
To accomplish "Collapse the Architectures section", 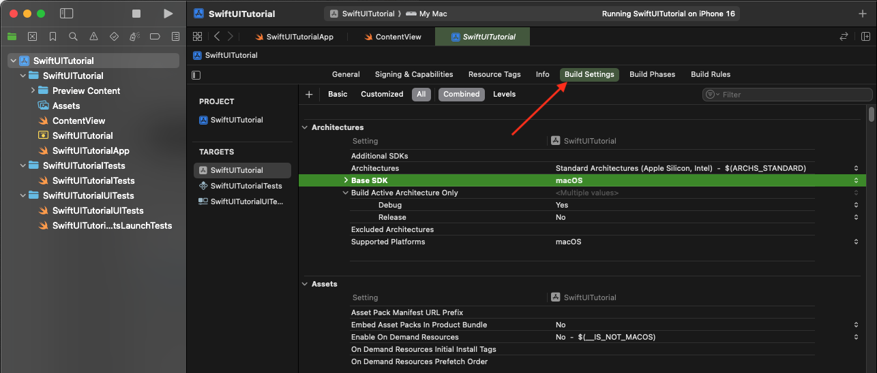I will click(304, 127).
